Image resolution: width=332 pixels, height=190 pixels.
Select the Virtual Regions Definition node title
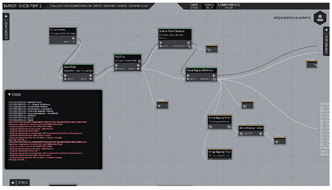200,70
